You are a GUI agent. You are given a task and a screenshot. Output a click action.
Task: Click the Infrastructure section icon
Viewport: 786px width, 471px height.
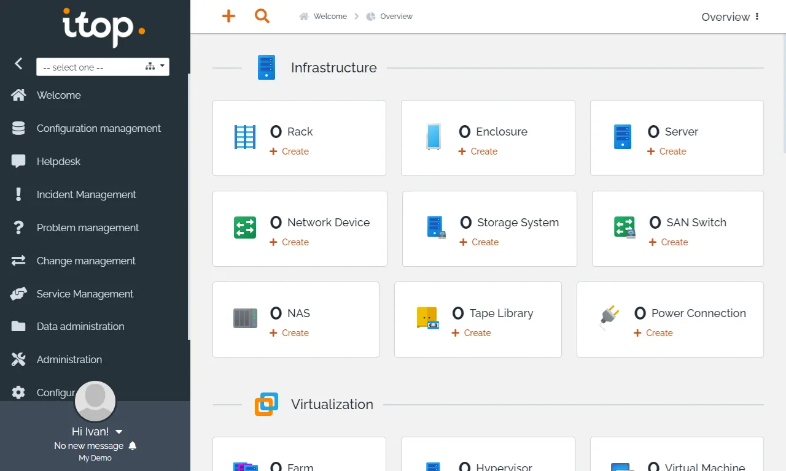tap(267, 67)
